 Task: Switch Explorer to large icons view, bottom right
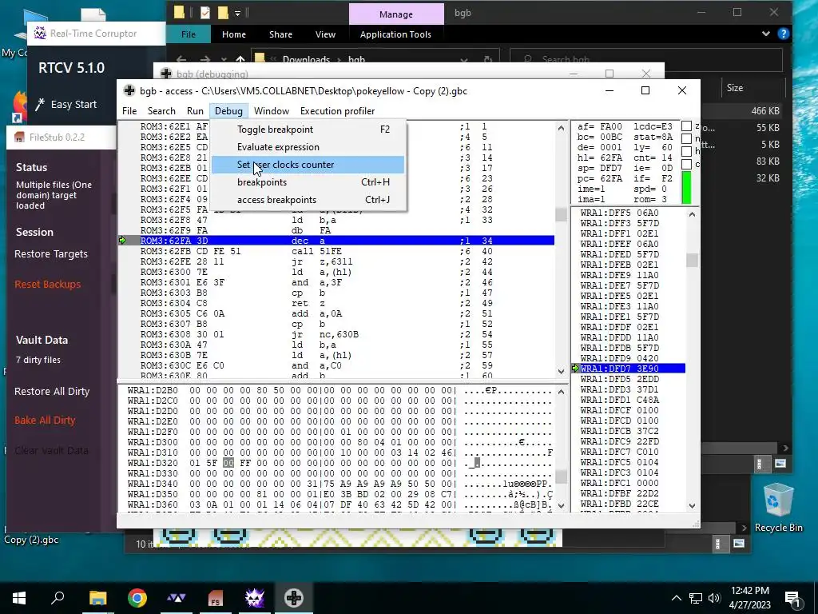[780, 463]
